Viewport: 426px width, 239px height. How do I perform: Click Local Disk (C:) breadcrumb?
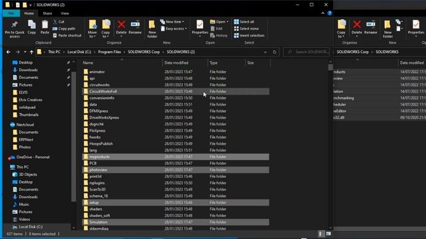[x=79, y=52]
